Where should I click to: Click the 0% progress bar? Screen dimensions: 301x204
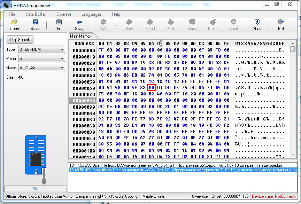tap(35, 188)
